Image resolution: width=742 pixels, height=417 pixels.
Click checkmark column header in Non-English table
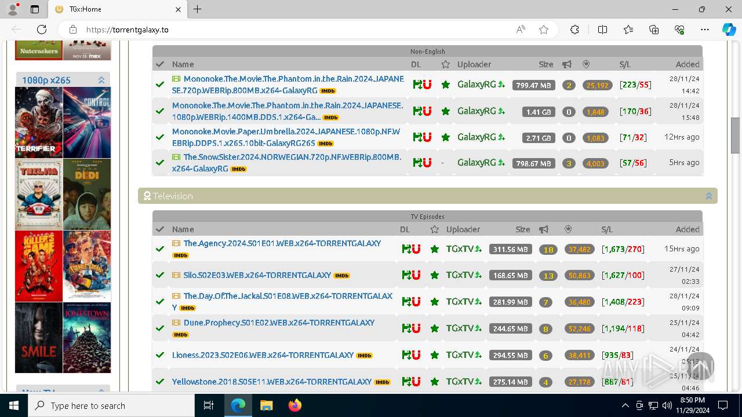click(160, 64)
